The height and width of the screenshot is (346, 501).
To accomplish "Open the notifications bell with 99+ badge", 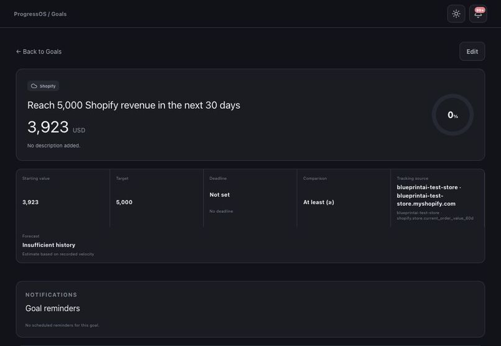I will tap(478, 14).
